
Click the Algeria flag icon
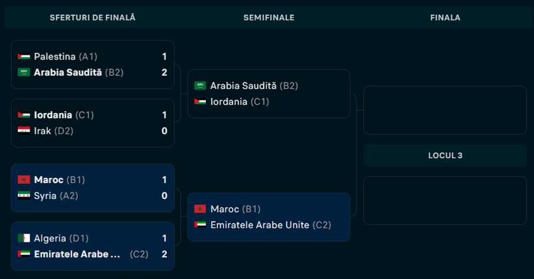pyautogui.click(x=24, y=238)
